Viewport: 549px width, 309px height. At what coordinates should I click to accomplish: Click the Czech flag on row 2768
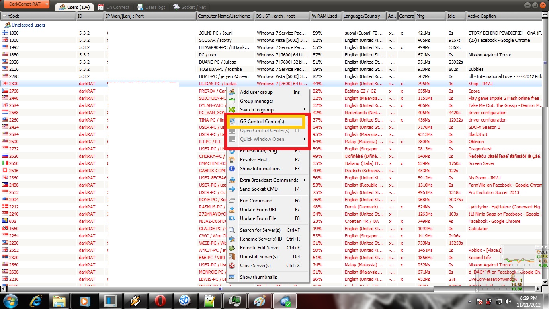tap(5, 91)
